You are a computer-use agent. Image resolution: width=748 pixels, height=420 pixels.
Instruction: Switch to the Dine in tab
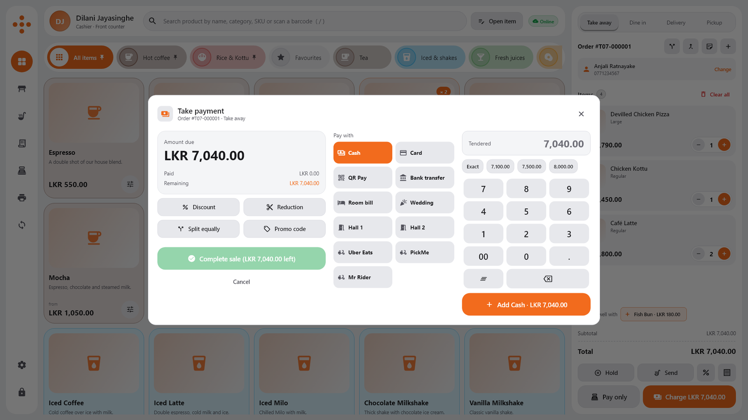click(637, 22)
